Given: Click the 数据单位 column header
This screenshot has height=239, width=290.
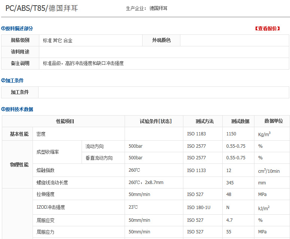Looking at the screenshot, I should (x=274, y=121).
